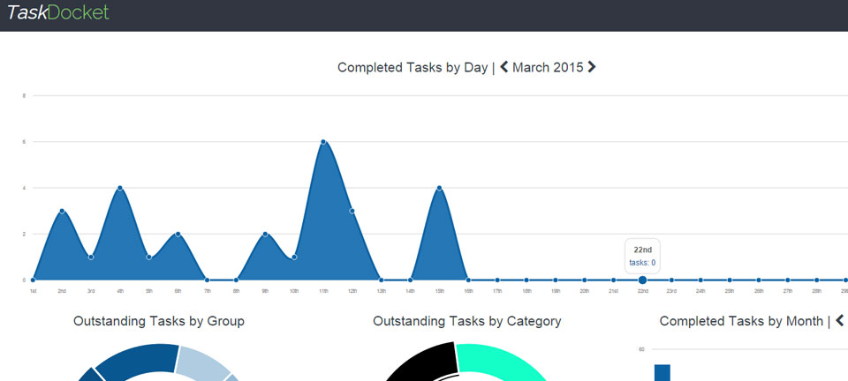Select the highlighted 22nd day data point
The image size is (848, 381).
(x=642, y=280)
